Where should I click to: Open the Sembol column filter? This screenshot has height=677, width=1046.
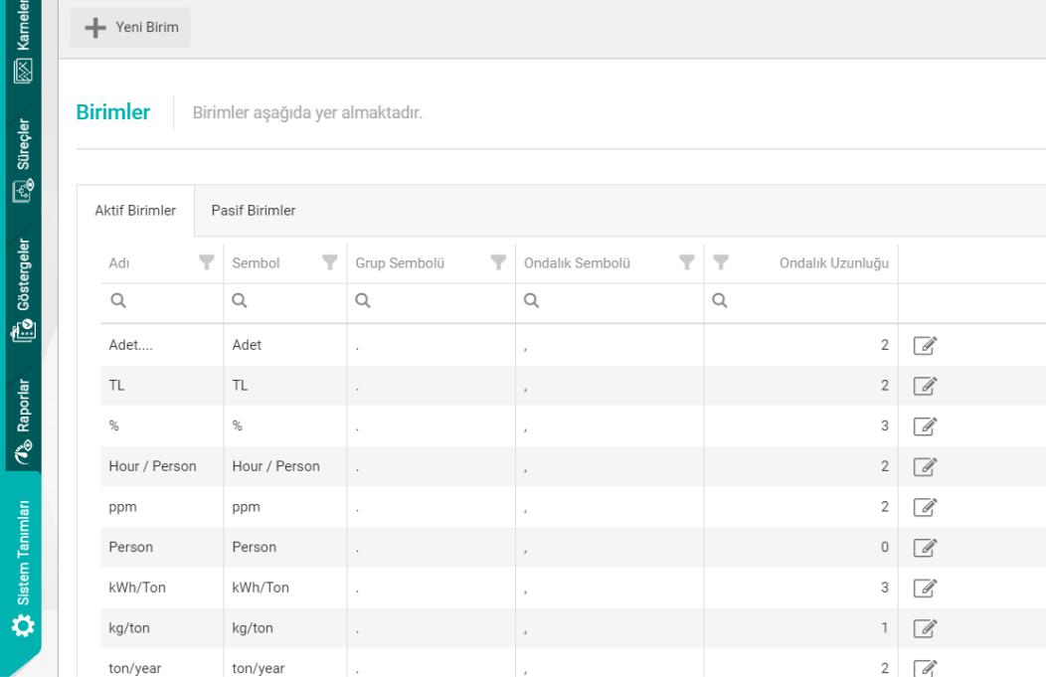coord(329,262)
